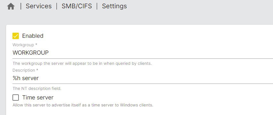Click separator between Services and SMB/CIFS
The image size is (273, 115).
click(57, 6)
